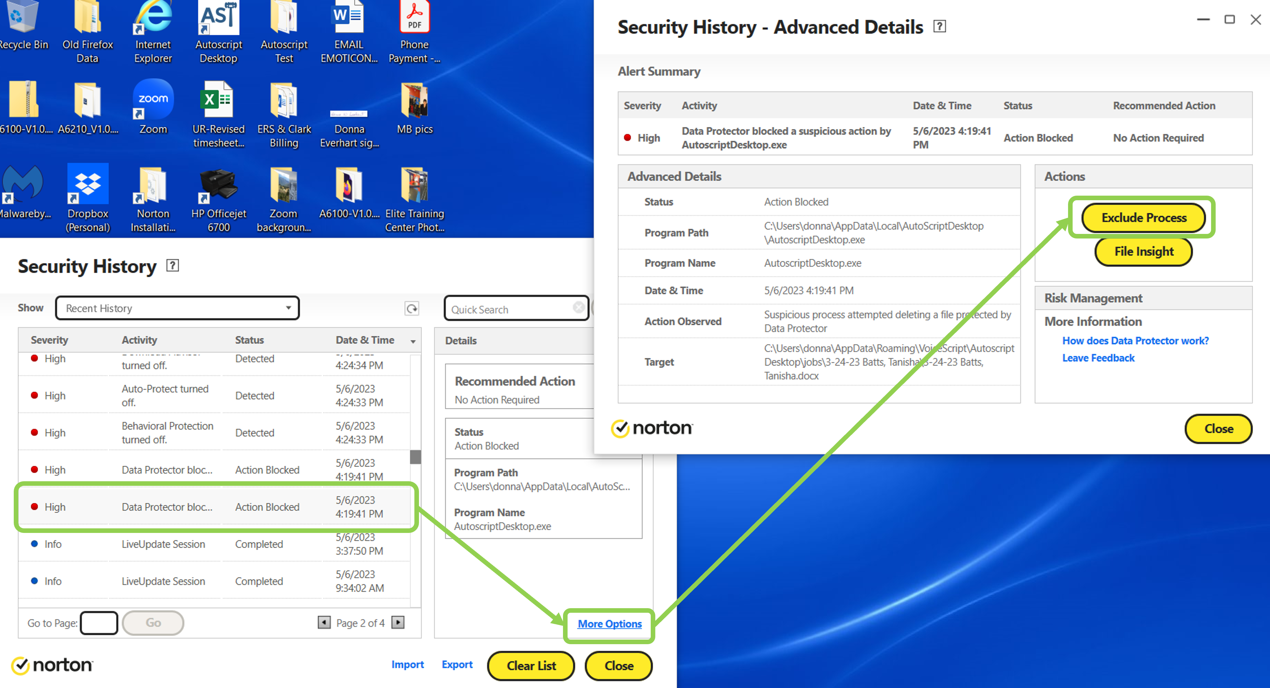
Task: Go to the next page arrow
Action: (x=398, y=623)
